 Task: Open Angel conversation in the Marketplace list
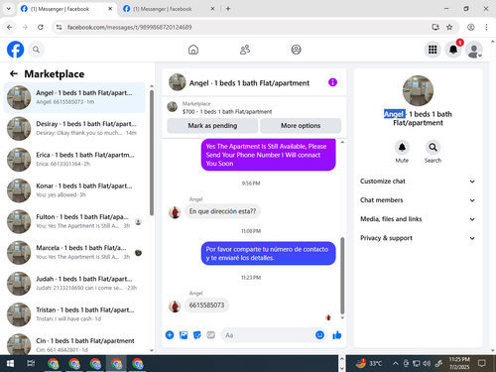point(74,97)
